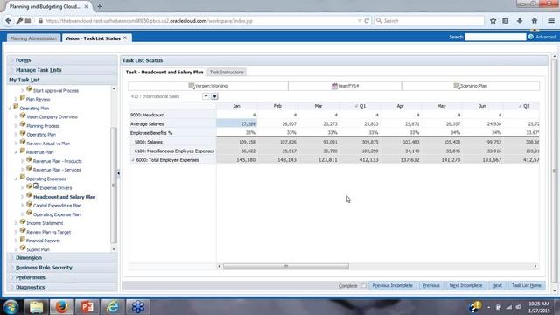
Task: Open the Diagnostics section
Action: [x=62, y=287]
